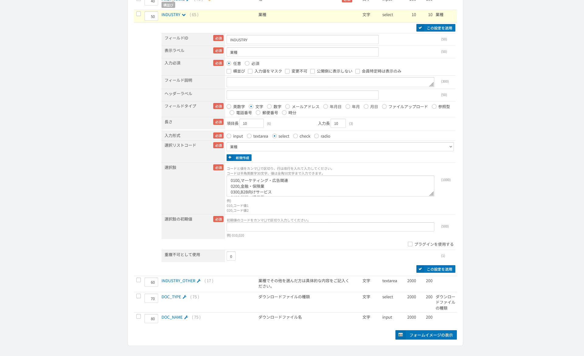Enable the 横並び checkbox
The height and width of the screenshot is (356, 584).
click(x=229, y=71)
